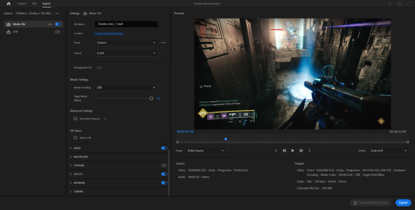This screenshot has width=415, height=210.
Task: Step forward one frame
Action: pos(301,151)
